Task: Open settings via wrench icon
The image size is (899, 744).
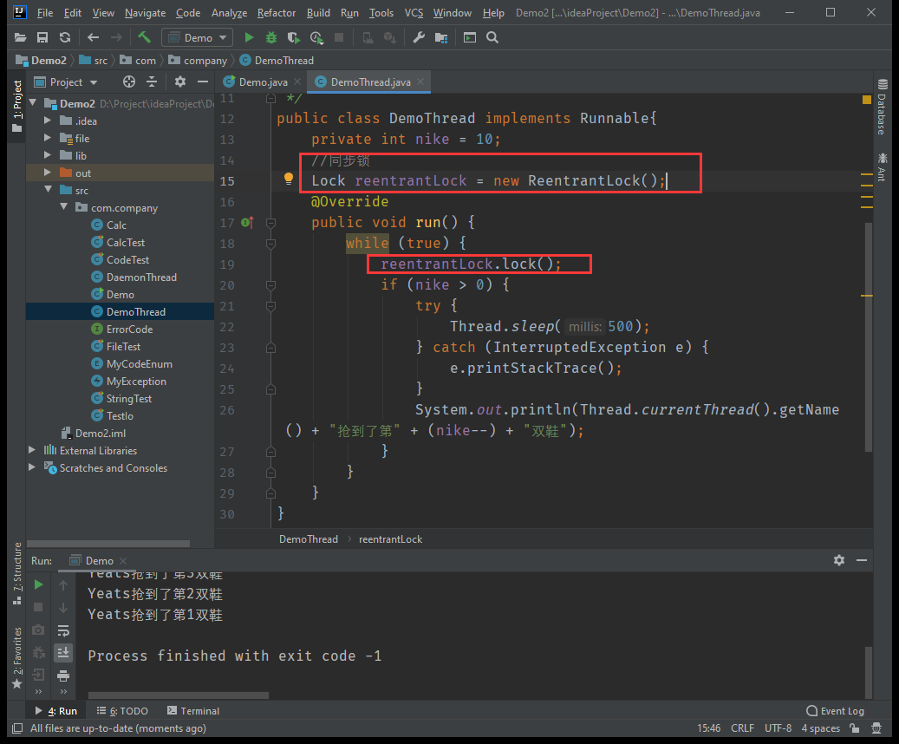Action: pyautogui.click(x=419, y=38)
